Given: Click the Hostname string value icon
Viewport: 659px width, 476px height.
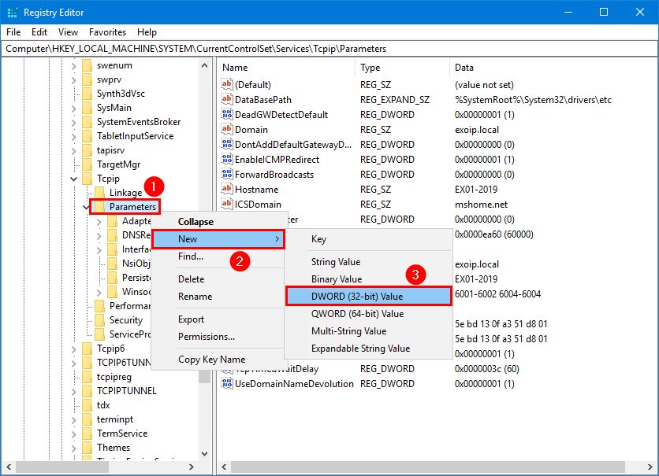Looking at the screenshot, I should pos(227,190).
